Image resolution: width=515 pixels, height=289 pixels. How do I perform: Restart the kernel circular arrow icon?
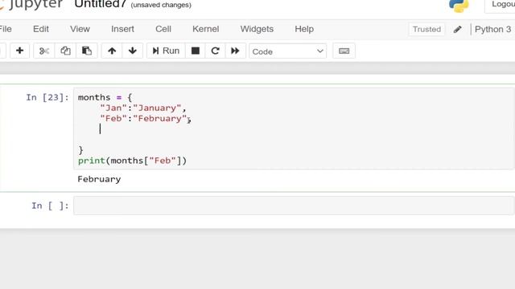click(x=215, y=51)
